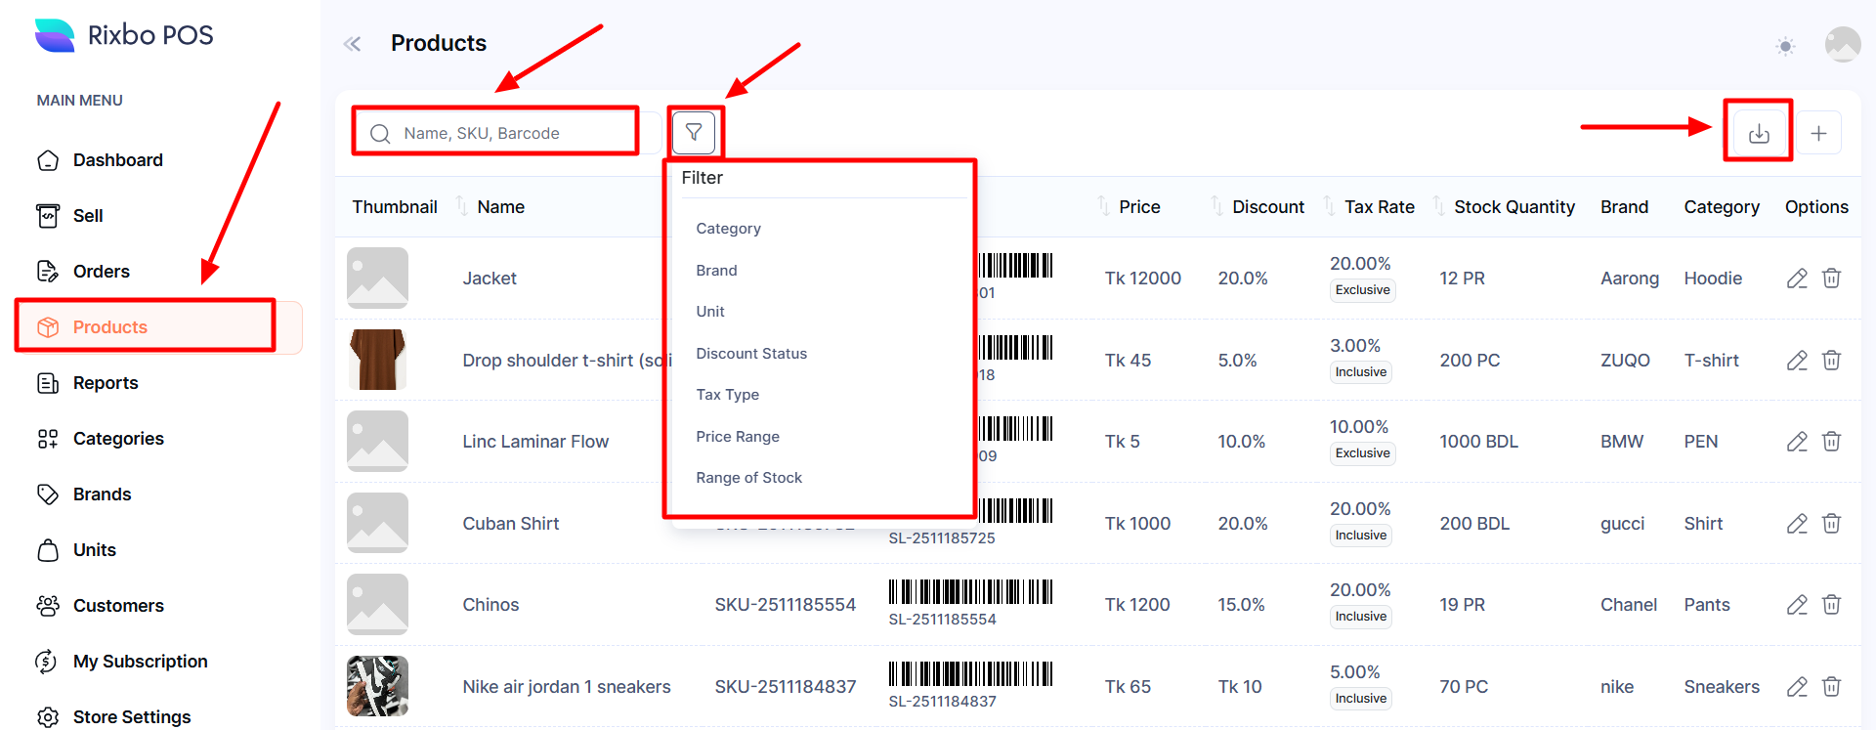
Task: Collapse sidebar with double chevron icon
Action: 353,44
